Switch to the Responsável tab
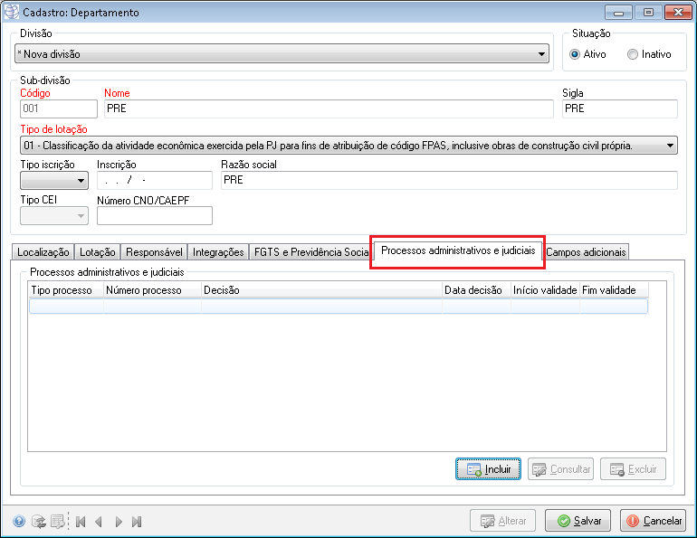The width and height of the screenshot is (697, 538). tap(155, 252)
